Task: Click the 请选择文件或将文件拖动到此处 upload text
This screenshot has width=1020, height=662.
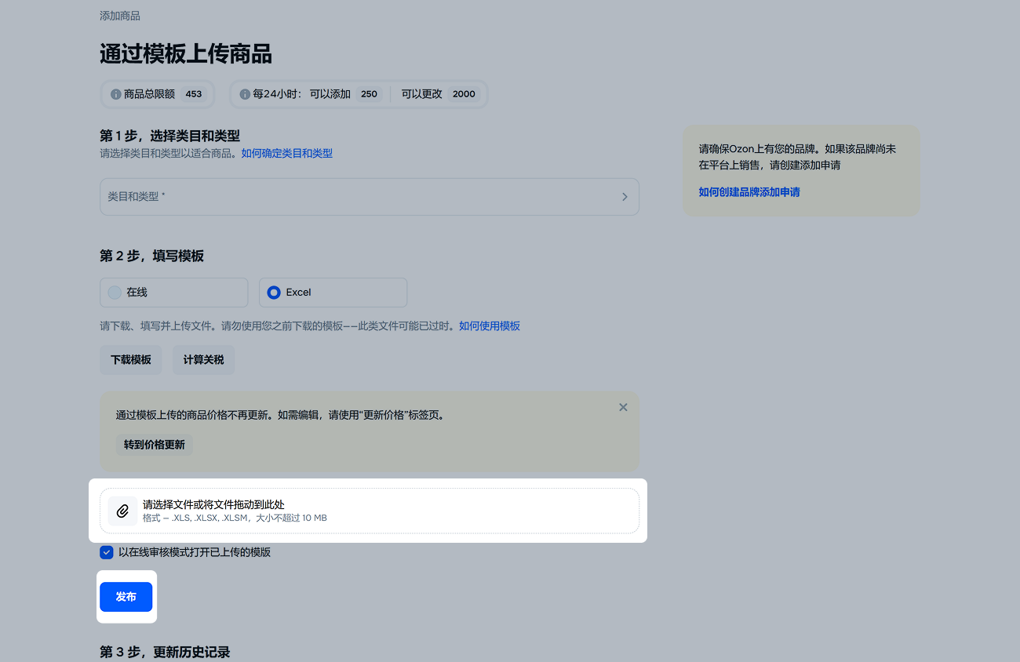Action: pos(213,504)
